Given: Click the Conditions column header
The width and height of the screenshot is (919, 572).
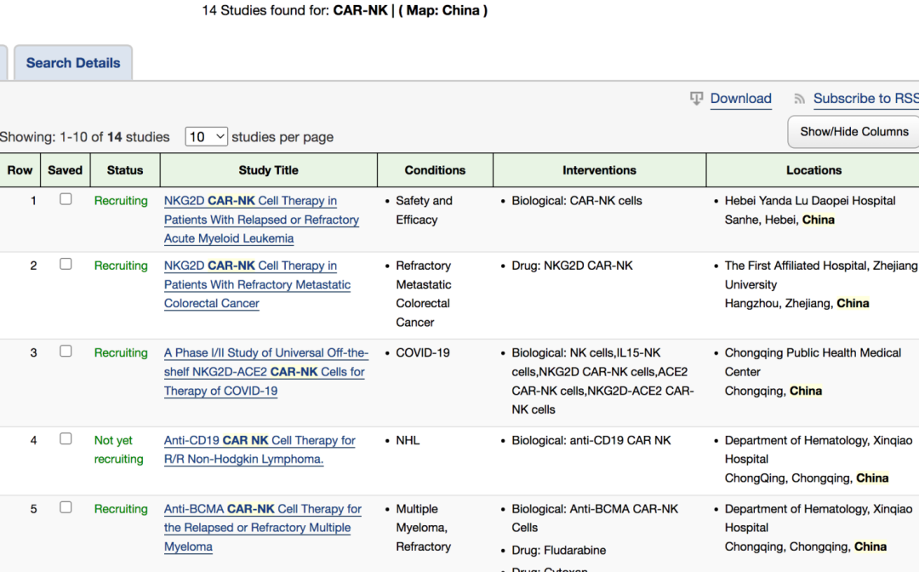Looking at the screenshot, I should [435, 170].
